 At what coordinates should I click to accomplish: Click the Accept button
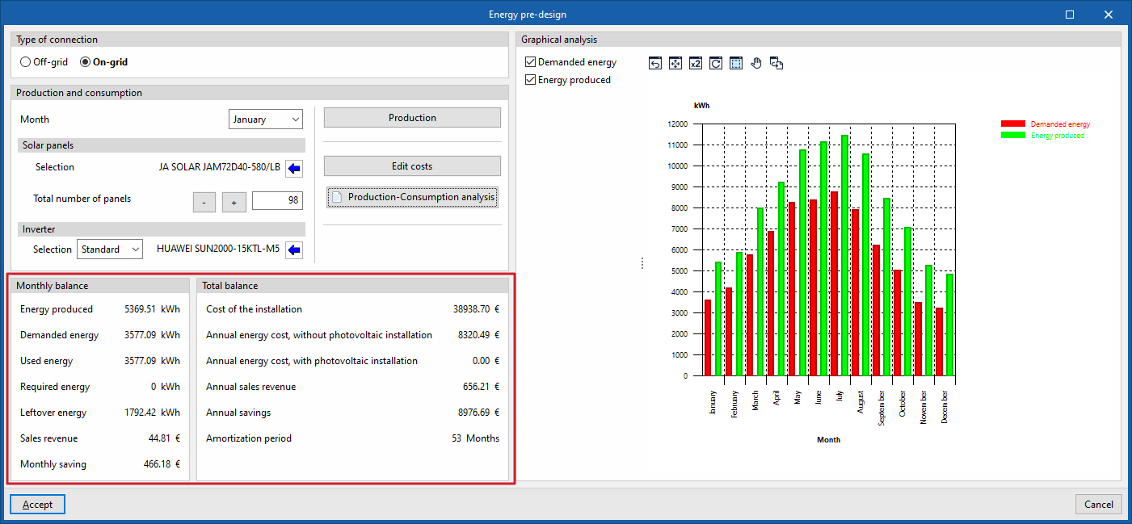pyautogui.click(x=37, y=505)
